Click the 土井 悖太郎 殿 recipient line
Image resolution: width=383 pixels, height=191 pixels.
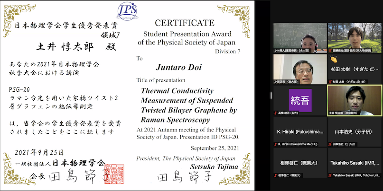point(76,46)
